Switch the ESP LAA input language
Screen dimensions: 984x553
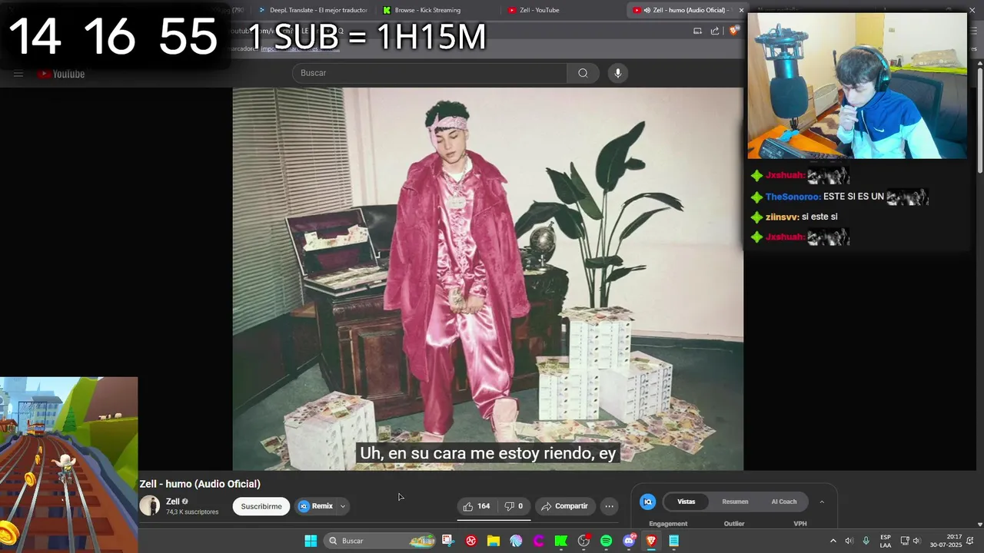coord(886,541)
